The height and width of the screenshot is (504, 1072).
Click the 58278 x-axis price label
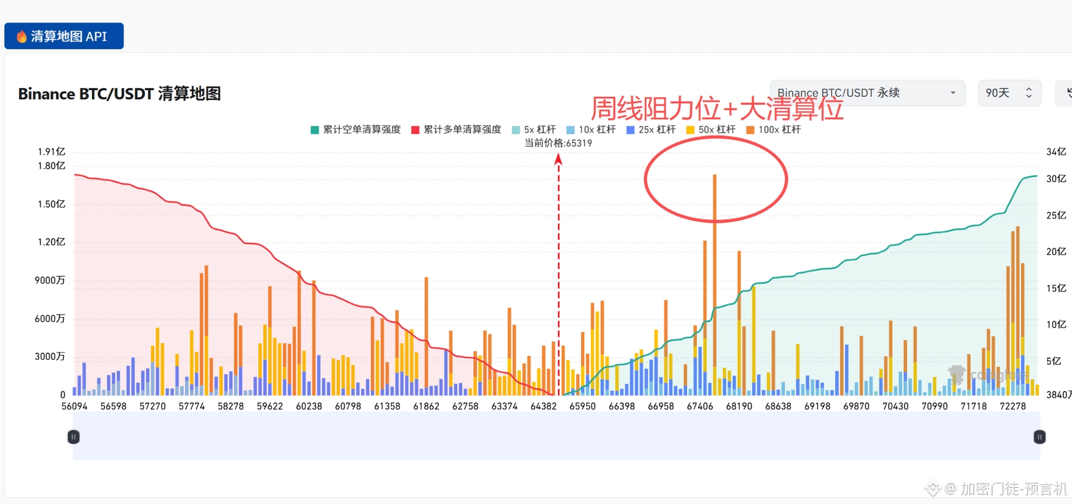231,406
